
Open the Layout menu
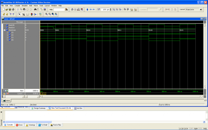coord(47,6)
